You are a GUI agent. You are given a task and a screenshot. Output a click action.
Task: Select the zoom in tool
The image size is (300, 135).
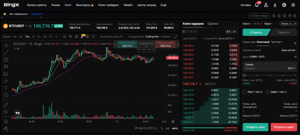coord(6,112)
